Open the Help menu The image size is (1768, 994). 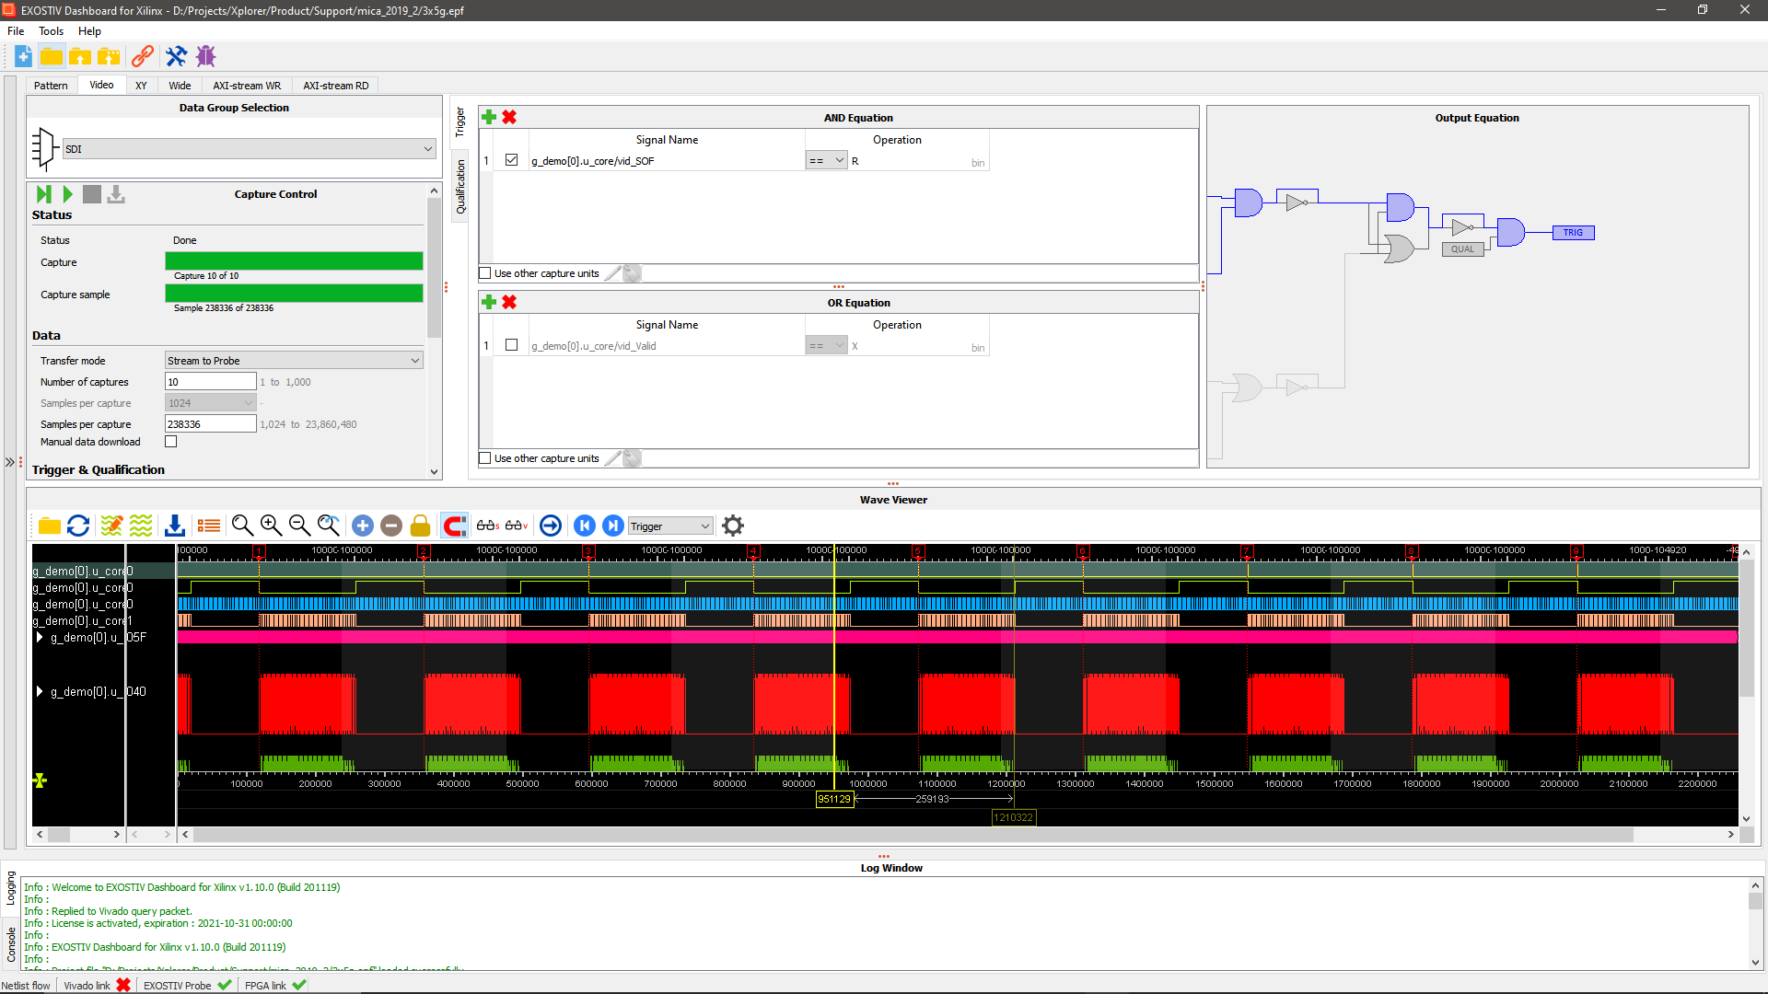pyautogui.click(x=89, y=31)
